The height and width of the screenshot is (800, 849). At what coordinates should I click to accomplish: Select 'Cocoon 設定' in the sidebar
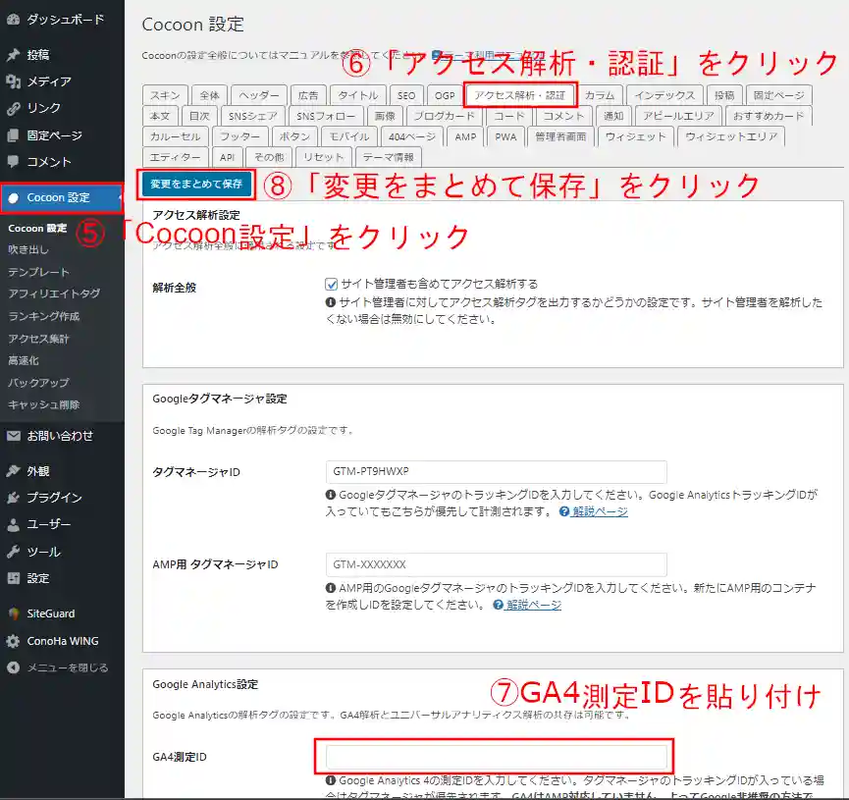coord(58,197)
